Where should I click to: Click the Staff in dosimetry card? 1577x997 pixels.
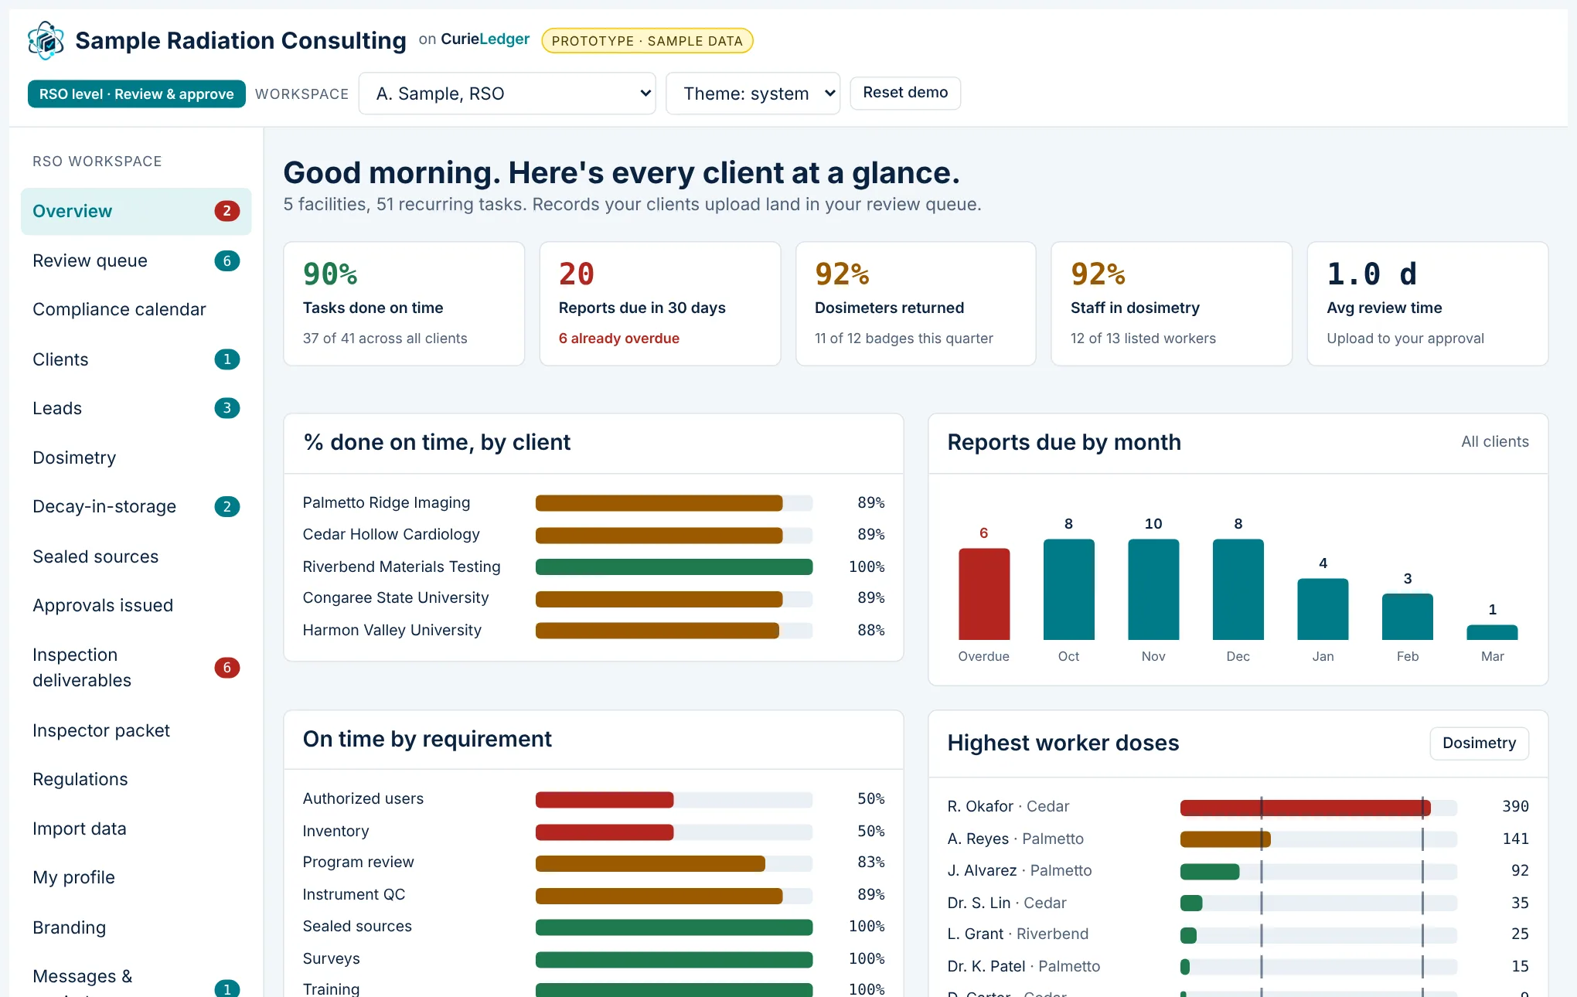(1171, 304)
